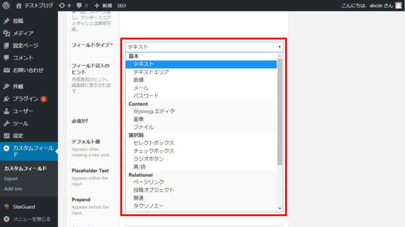The width and height of the screenshot is (405, 227).
Task: Click the dropdown list scrollbar down arrow
Action: (280, 208)
